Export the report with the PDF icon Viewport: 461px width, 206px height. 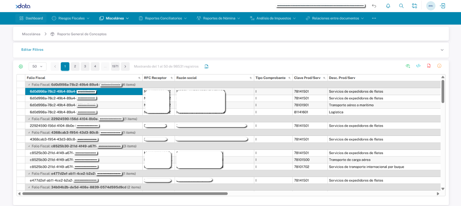429,66
